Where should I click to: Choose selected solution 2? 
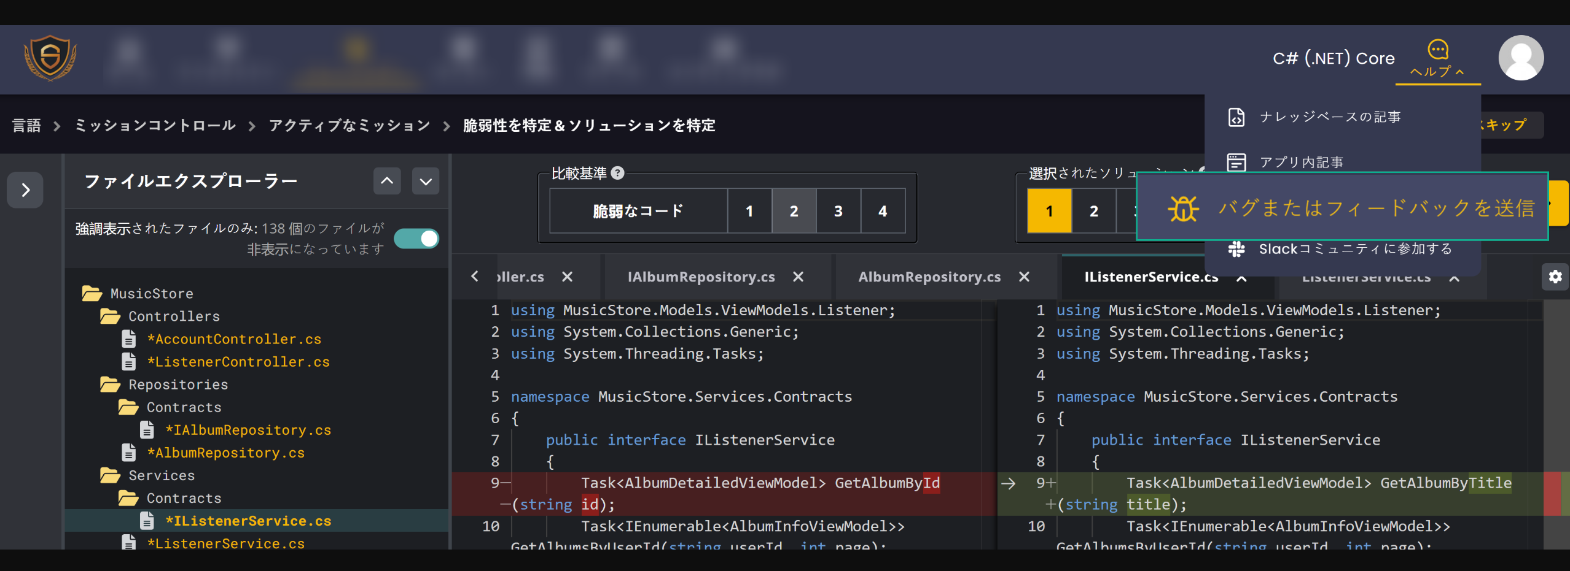pyautogui.click(x=1094, y=211)
